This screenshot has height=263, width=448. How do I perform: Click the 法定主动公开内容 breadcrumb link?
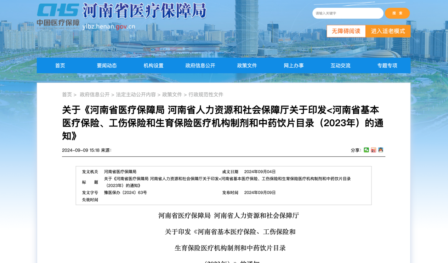point(136,95)
